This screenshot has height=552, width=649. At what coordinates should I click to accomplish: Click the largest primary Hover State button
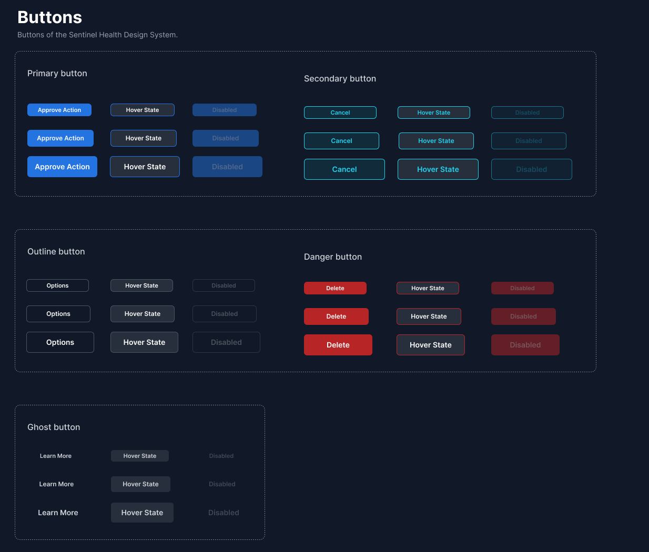pyautogui.click(x=145, y=167)
